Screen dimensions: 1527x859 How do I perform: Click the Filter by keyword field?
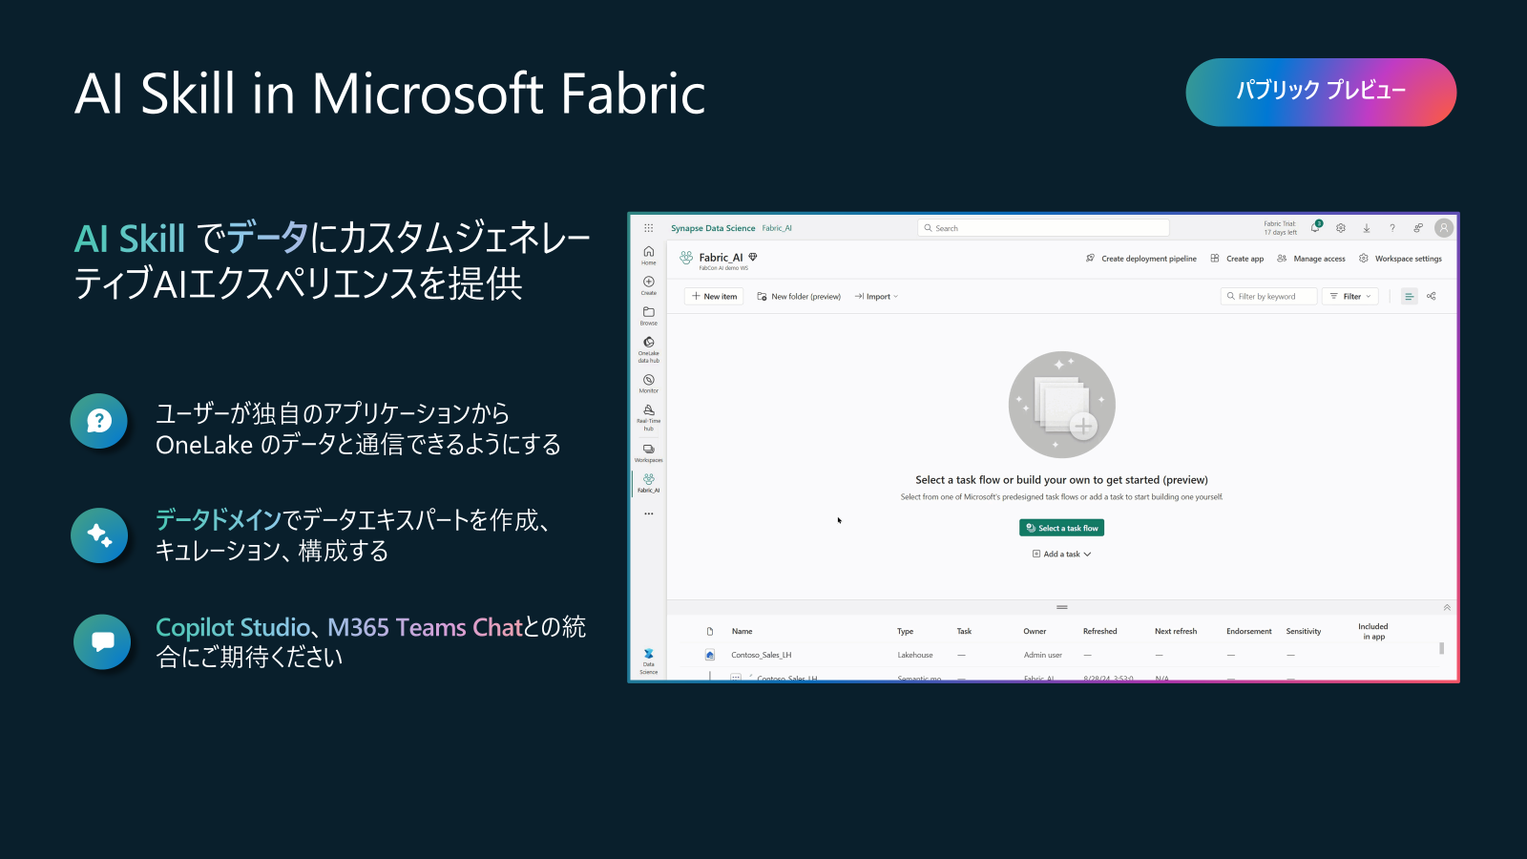tap(1268, 296)
